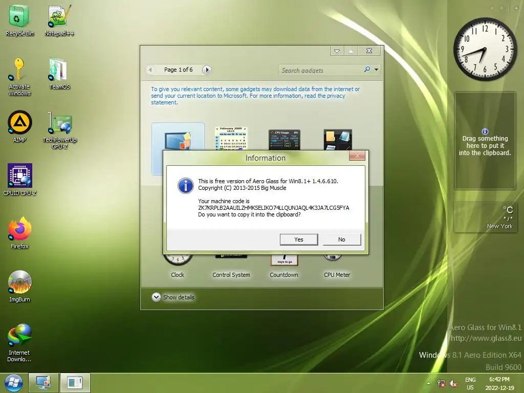The image size is (524, 393).
Task: Select the Activate Windows key icon
Action: pyautogui.click(x=19, y=77)
